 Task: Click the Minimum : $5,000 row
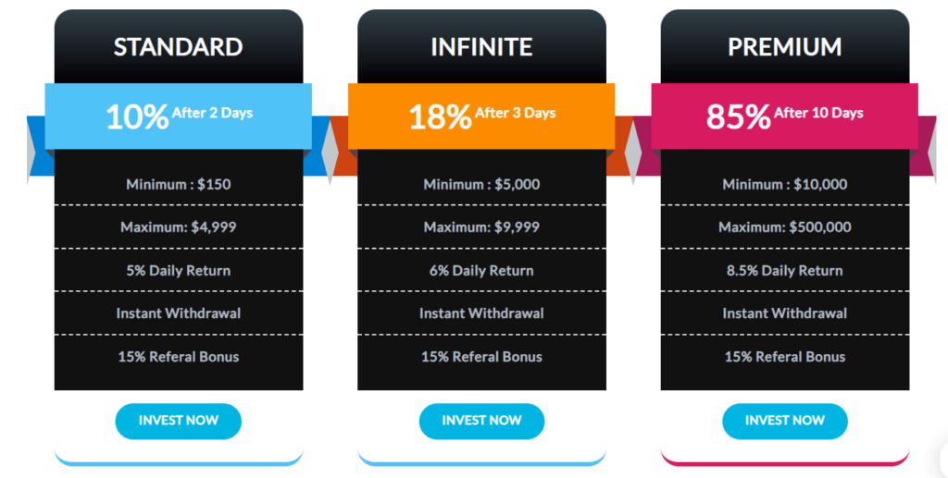[481, 184]
